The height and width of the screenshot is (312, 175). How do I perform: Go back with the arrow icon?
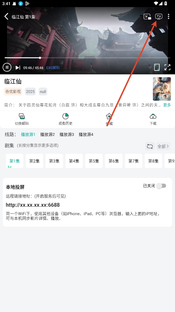click(x=6, y=16)
